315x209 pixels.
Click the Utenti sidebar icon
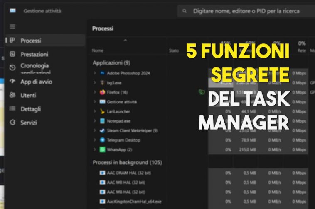click(12, 95)
